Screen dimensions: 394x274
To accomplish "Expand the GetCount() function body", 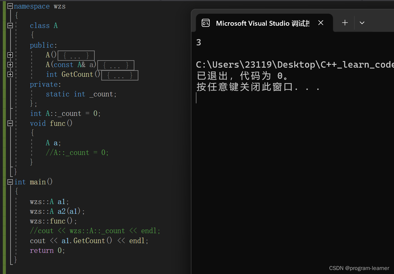I will (10, 74).
